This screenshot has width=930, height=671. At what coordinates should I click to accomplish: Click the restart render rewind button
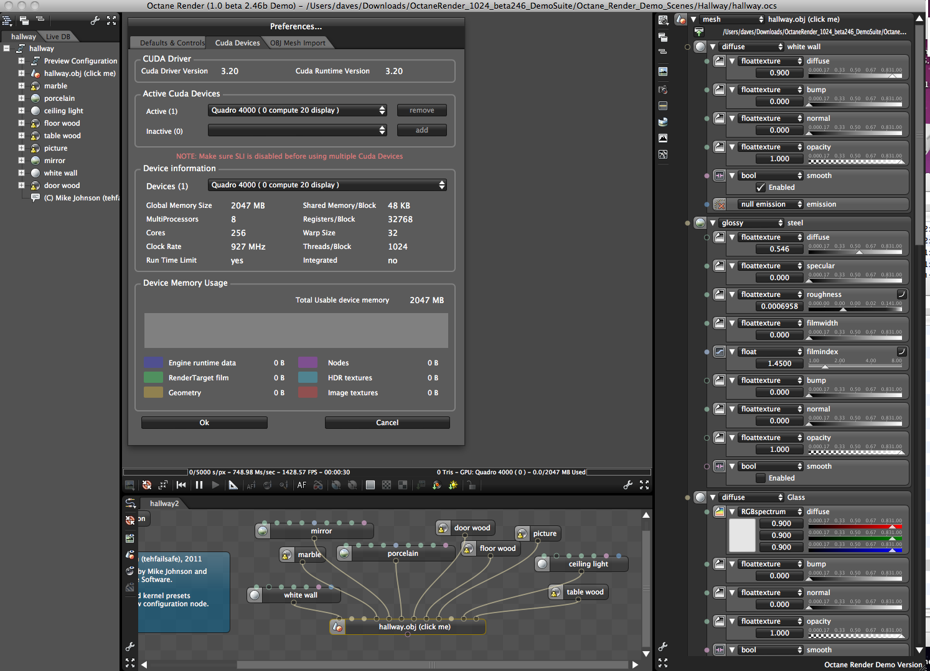point(181,485)
